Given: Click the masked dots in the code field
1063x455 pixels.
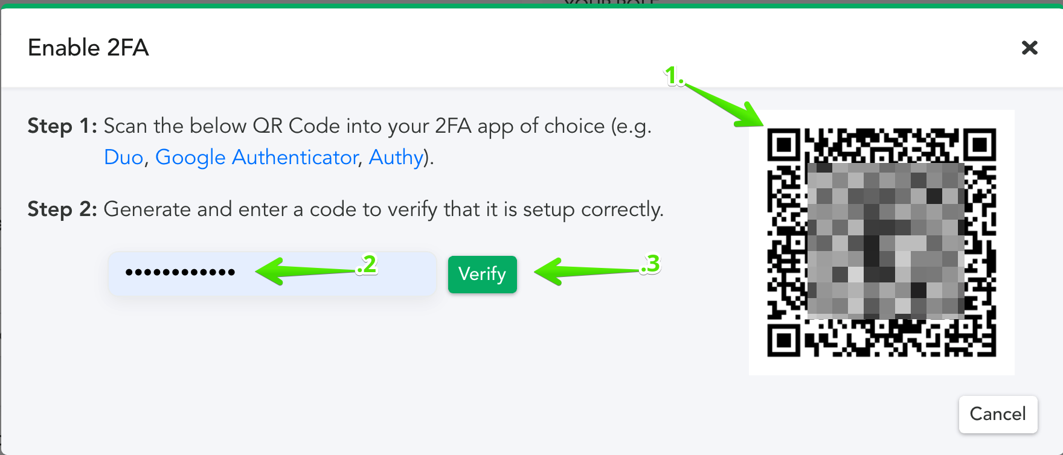Looking at the screenshot, I should click(180, 272).
